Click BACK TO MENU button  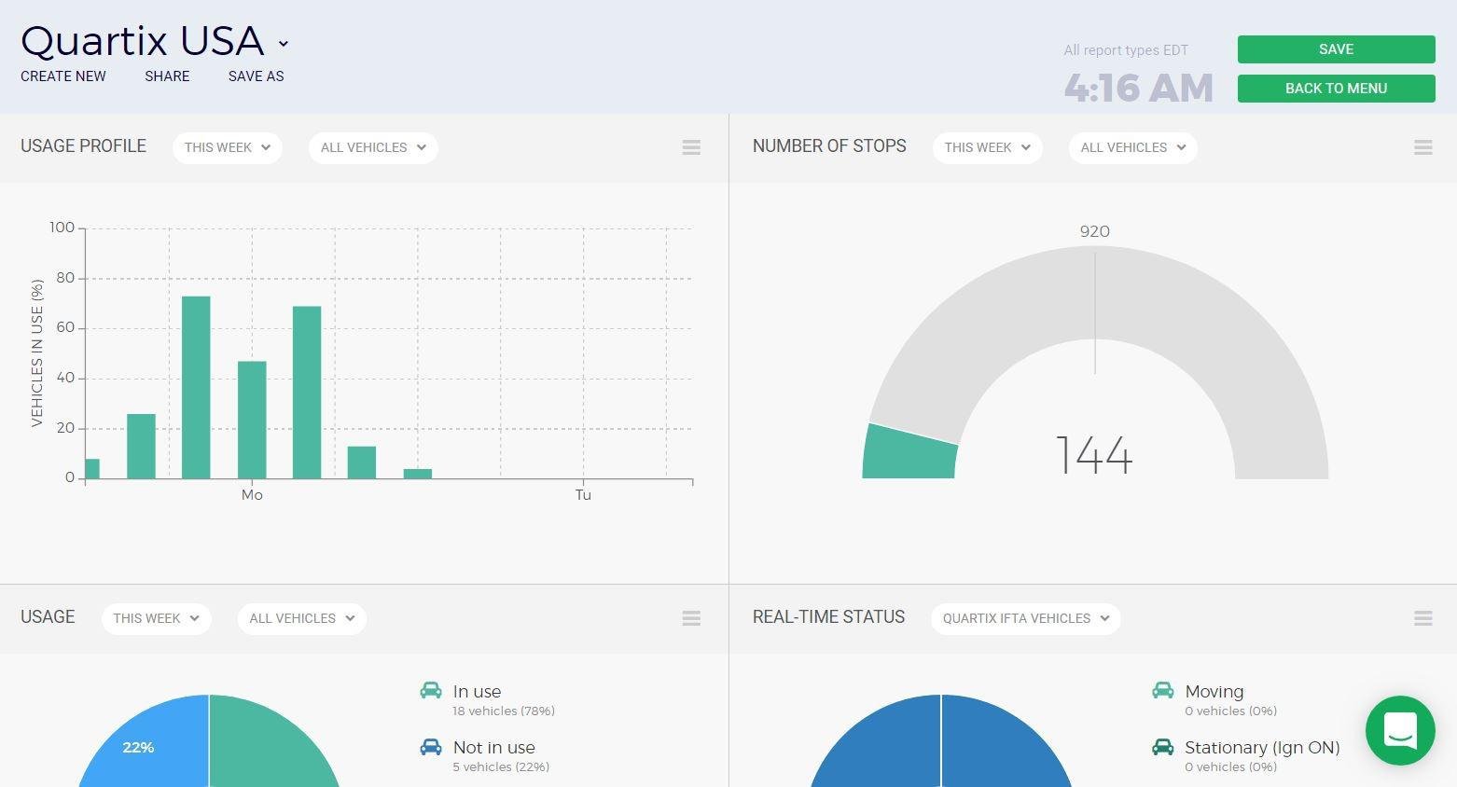1337,89
